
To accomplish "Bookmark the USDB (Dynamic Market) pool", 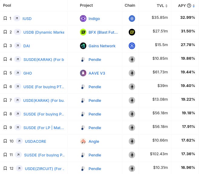I will tap(5, 32).
